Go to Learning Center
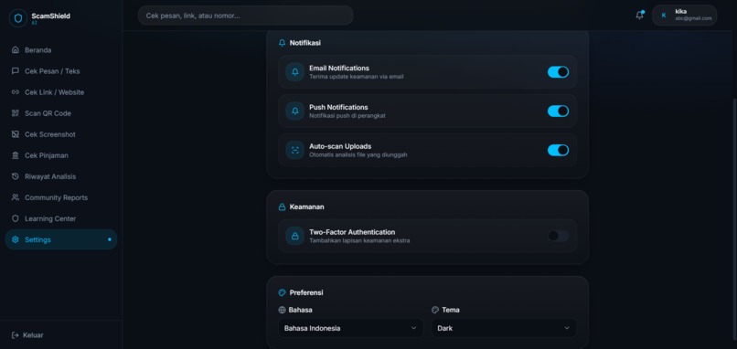 click(61, 218)
